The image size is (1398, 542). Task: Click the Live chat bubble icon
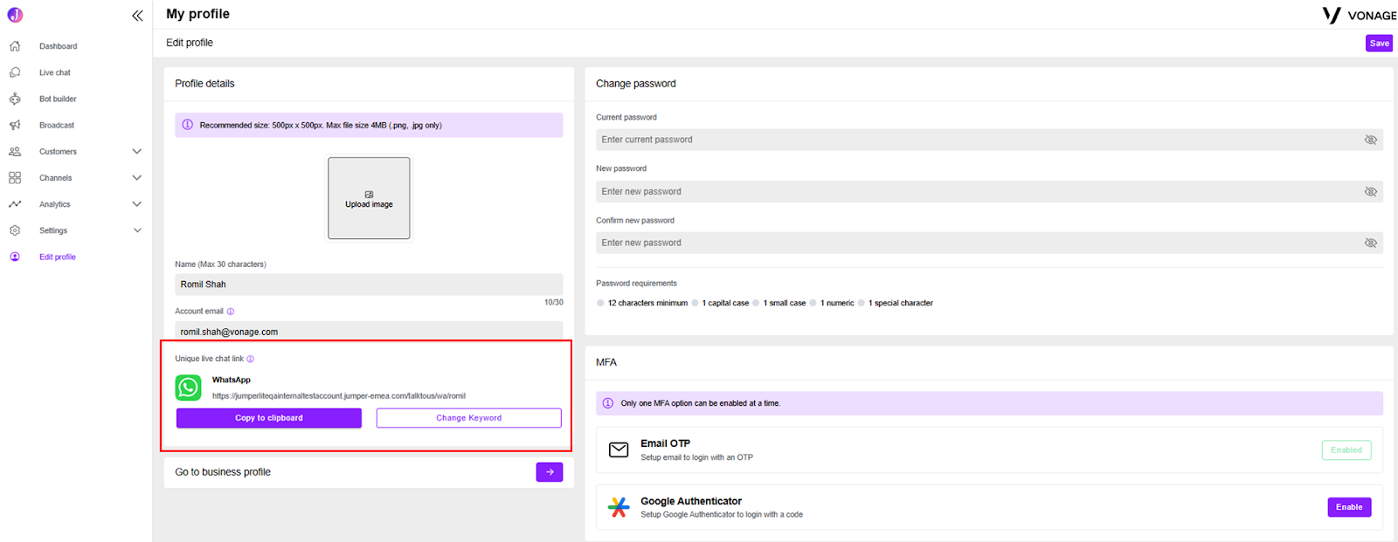coord(15,72)
